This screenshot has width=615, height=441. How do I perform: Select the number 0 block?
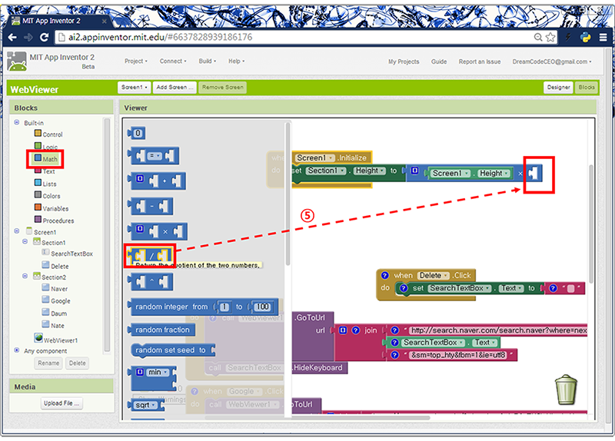point(137,133)
